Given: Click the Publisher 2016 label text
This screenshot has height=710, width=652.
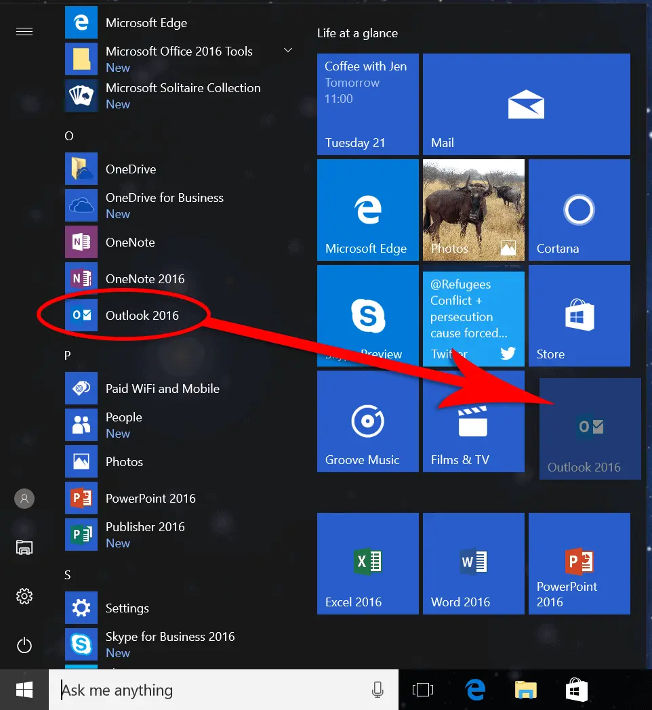Looking at the screenshot, I should click(x=145, y=526).
